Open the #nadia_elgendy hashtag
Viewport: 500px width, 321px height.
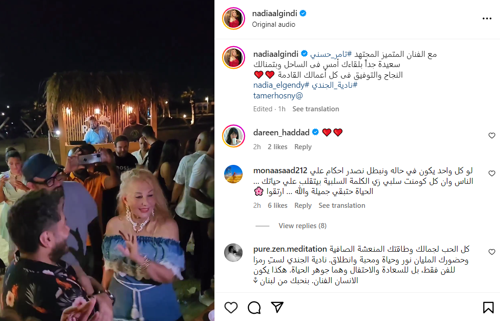point(281,85)
